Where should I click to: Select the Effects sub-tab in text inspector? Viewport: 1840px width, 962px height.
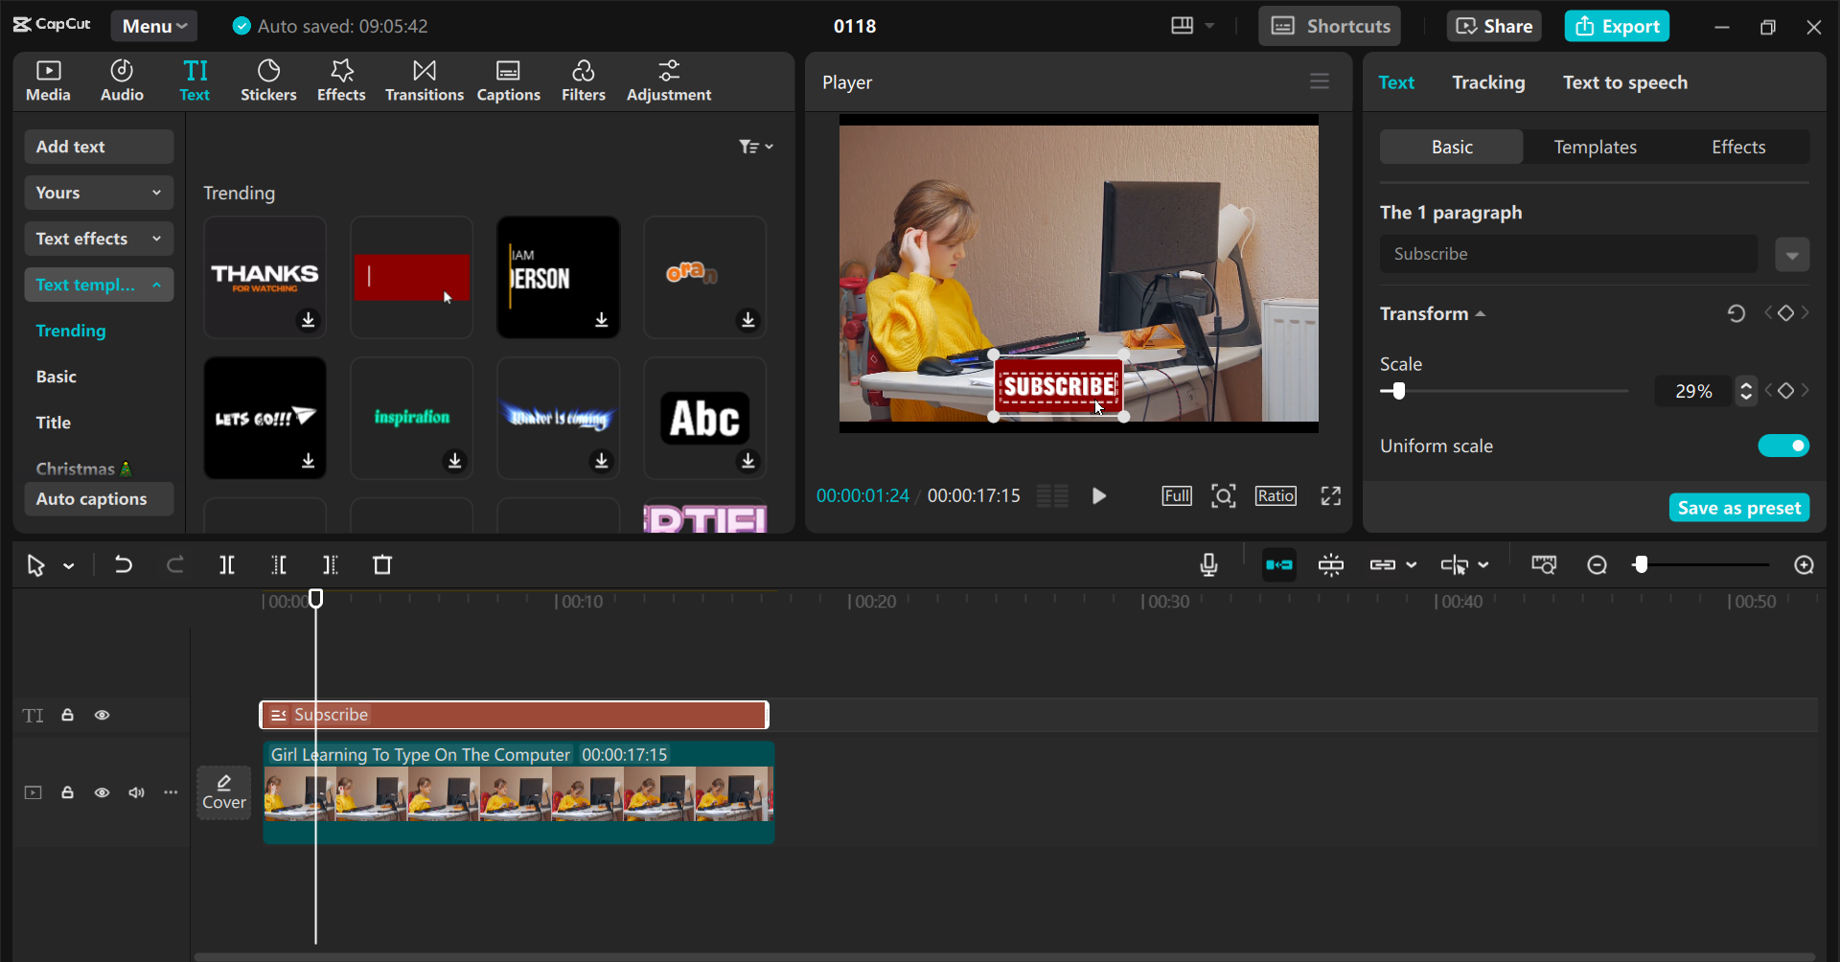coord(1738,147)
